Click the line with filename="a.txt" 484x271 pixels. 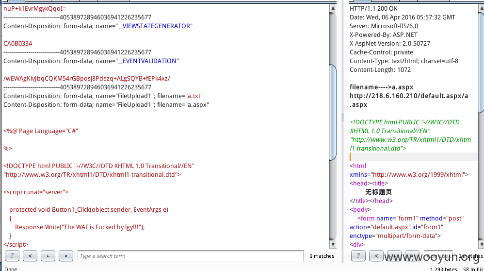coord(103,96)
